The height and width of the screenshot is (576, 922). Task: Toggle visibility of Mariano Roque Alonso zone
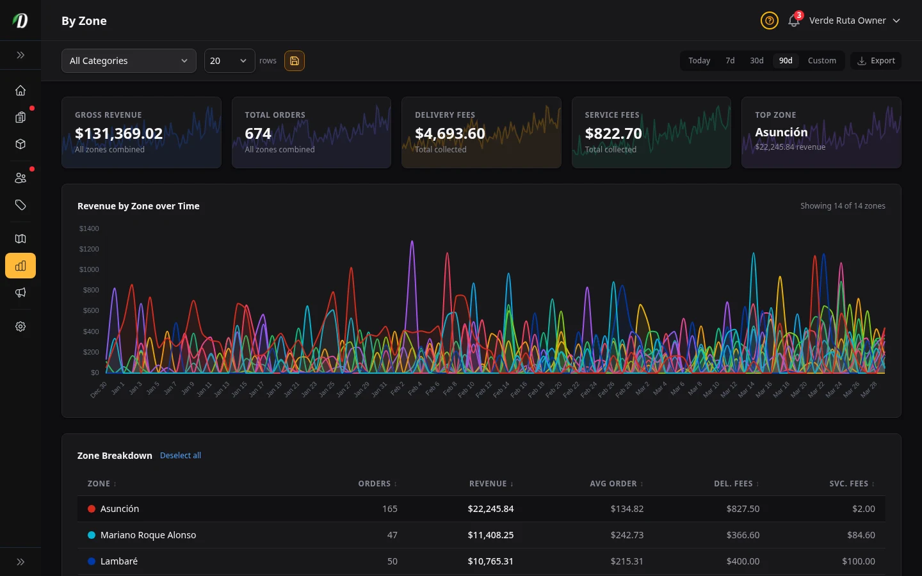[x=91, y=535]
